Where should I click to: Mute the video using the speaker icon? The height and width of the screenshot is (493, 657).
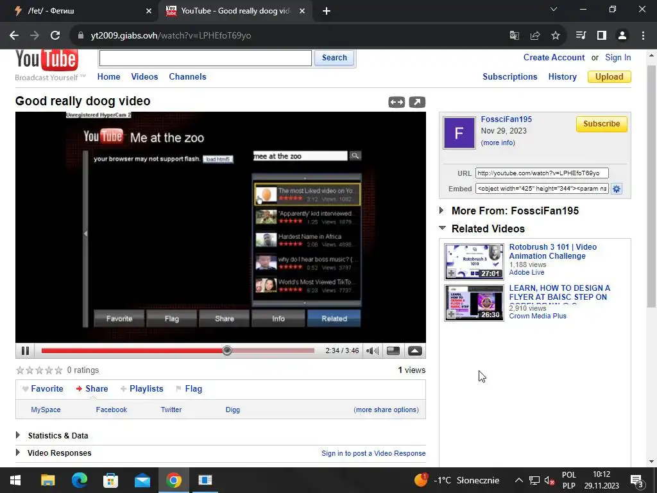click(372, 351)
